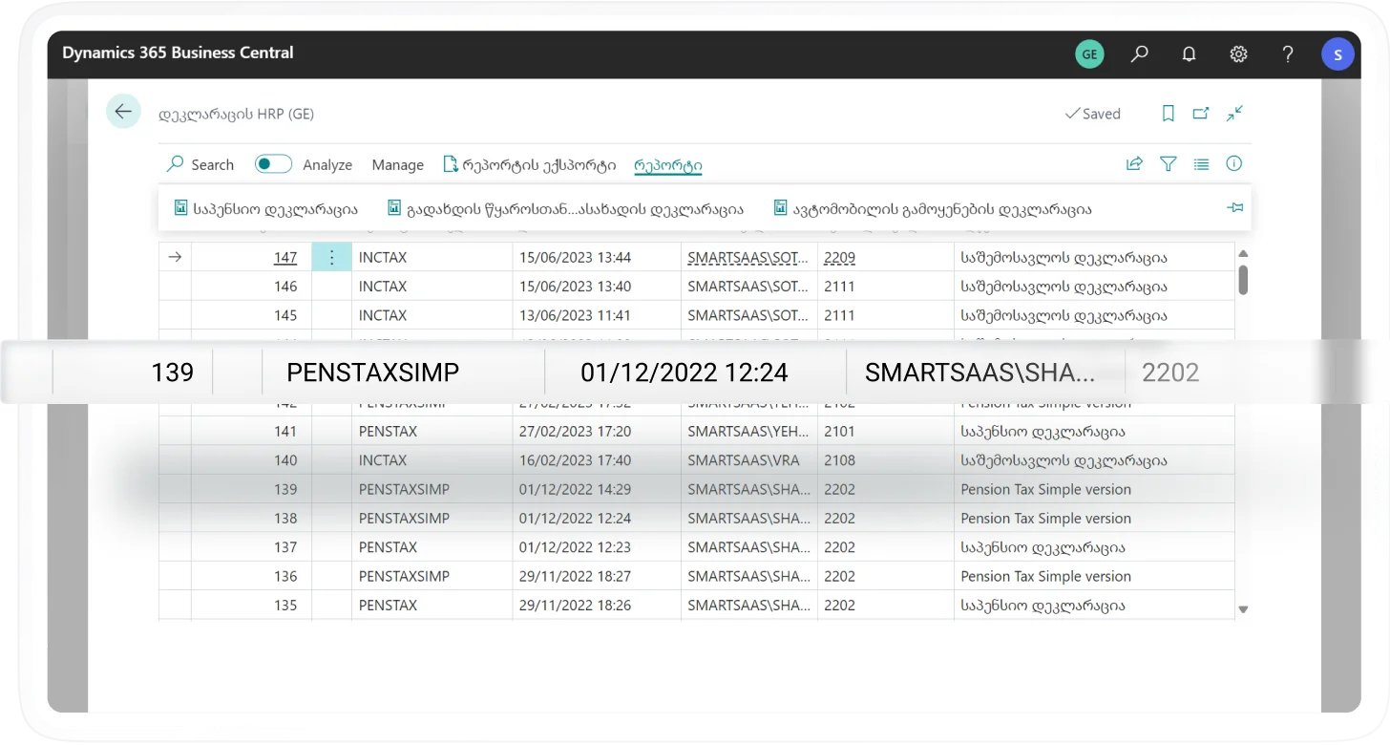The image size is (1390, 745).
Task: Click რეპორტის ექსპორტი action
Action: 530,165
